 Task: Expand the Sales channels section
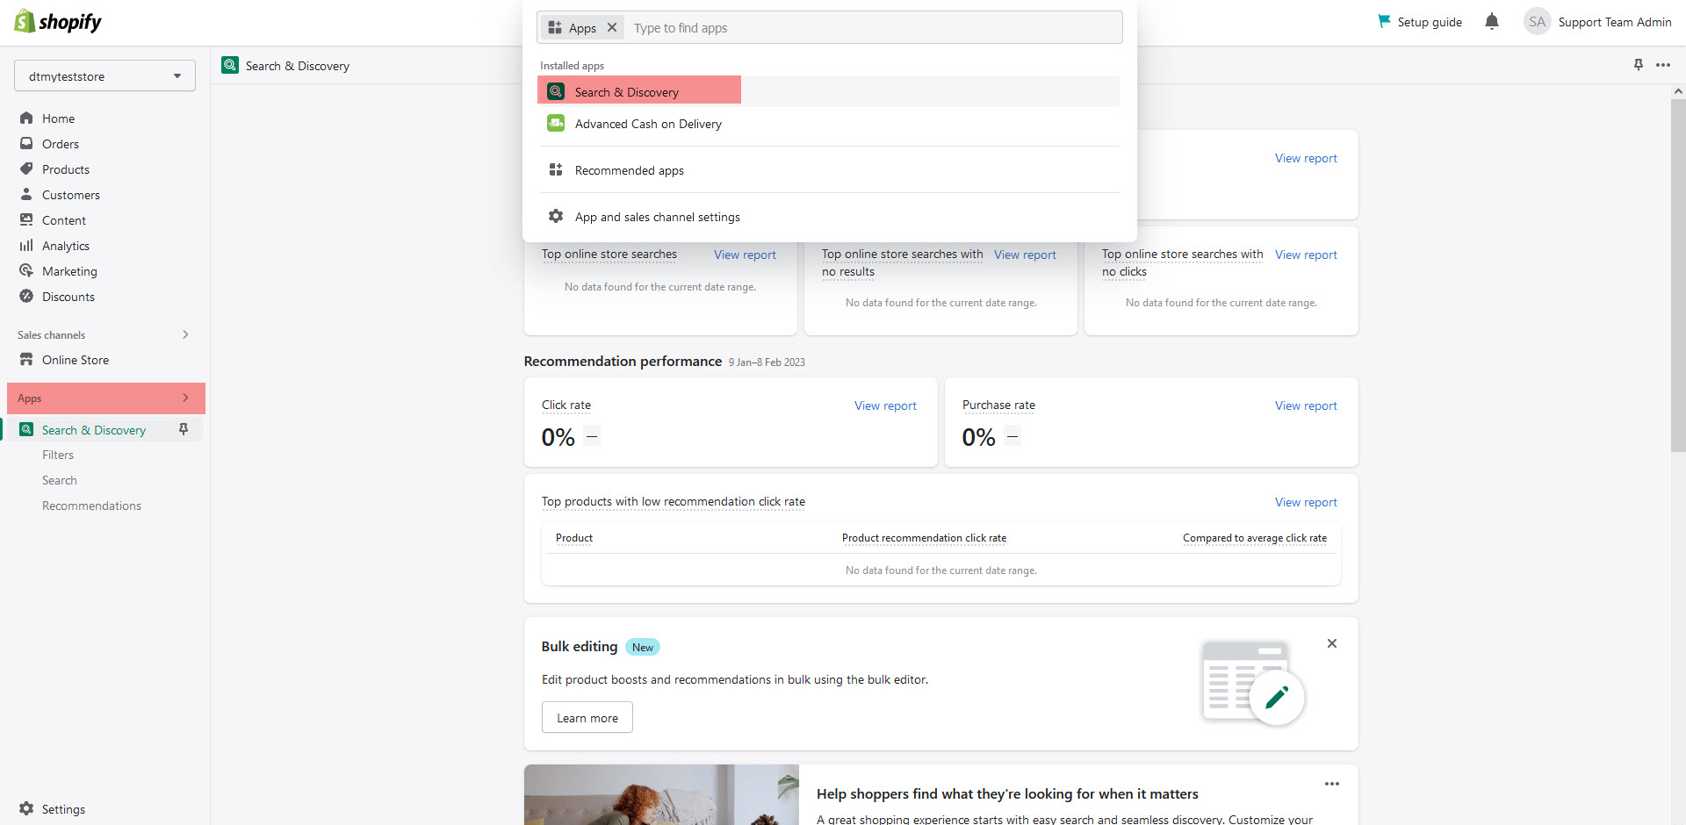point(185,334)
